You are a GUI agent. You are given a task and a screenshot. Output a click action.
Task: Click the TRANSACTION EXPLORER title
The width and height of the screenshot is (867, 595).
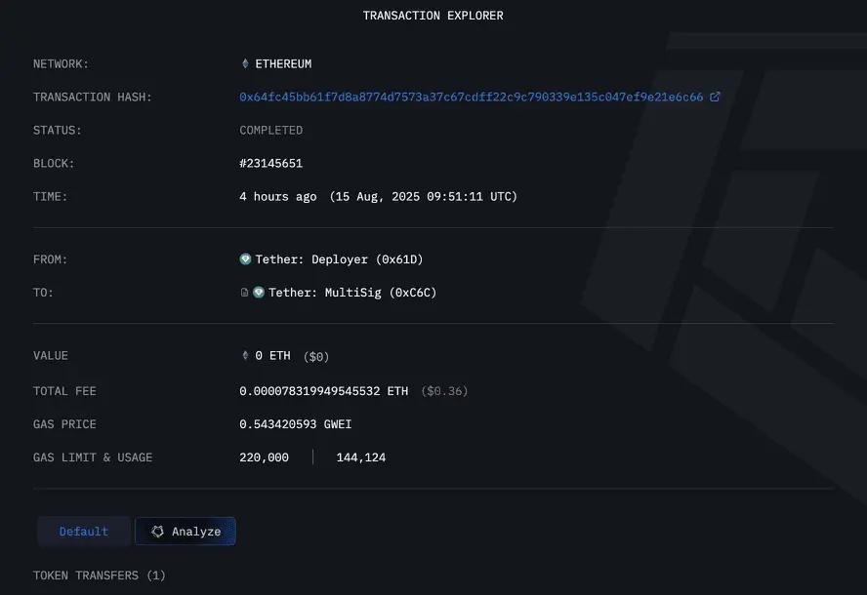click(x=433, y=16)
